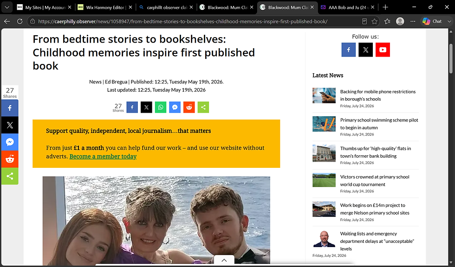Switch to AAA Bob and Ju mail tab

pos(348,7)
